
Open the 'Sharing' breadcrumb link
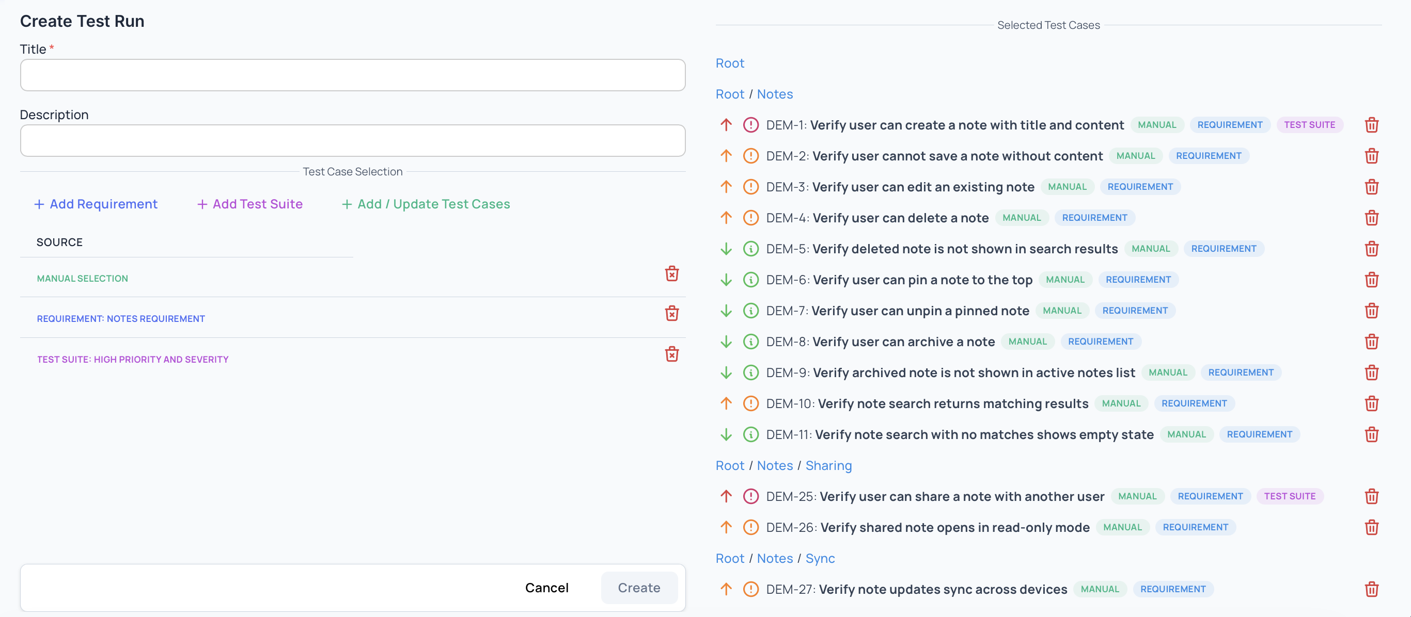[x=829, y=465]
